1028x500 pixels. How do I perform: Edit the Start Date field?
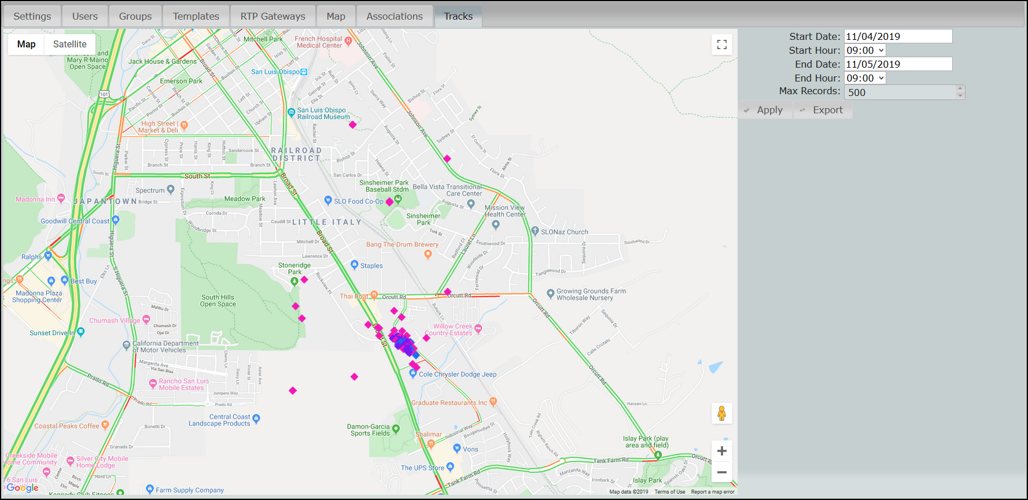tap(898, 36)
